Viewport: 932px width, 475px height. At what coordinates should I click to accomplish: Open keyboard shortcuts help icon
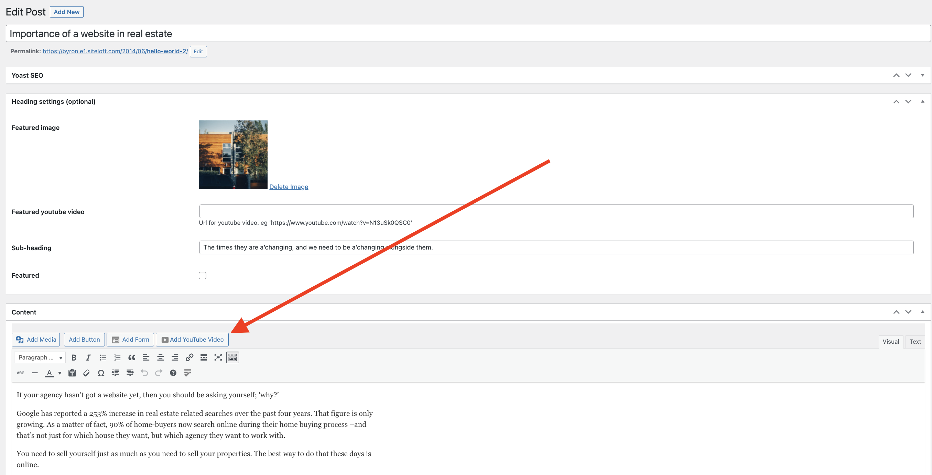point(173,373)
